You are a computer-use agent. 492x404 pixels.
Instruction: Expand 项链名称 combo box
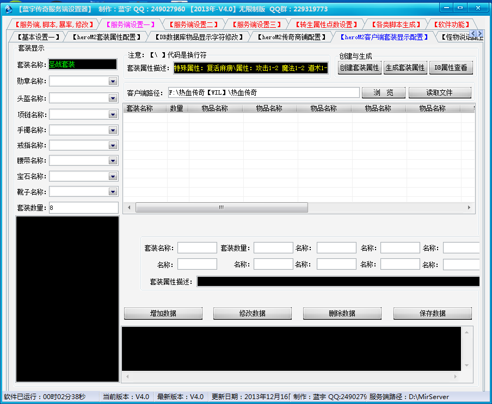pos(113,115)
